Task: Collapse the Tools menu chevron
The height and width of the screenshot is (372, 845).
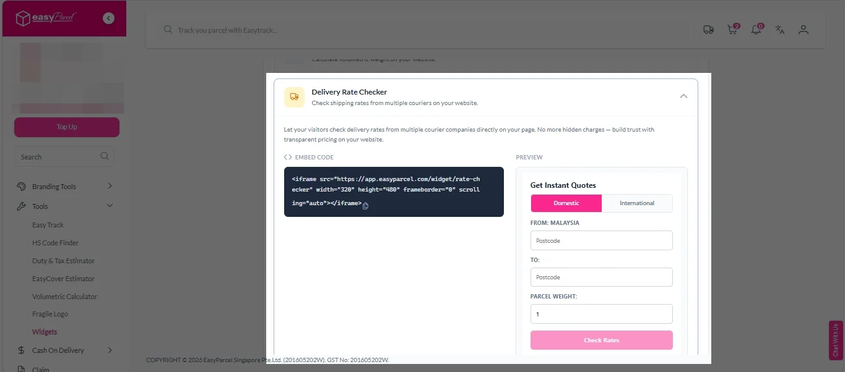Action: (110, 206)
